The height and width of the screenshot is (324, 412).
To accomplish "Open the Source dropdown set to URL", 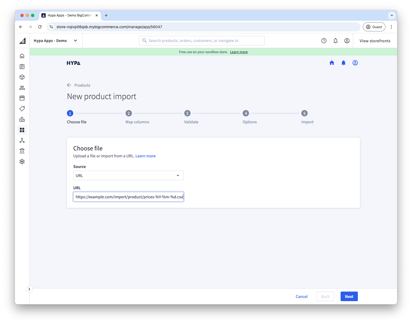I will point(128,175).
